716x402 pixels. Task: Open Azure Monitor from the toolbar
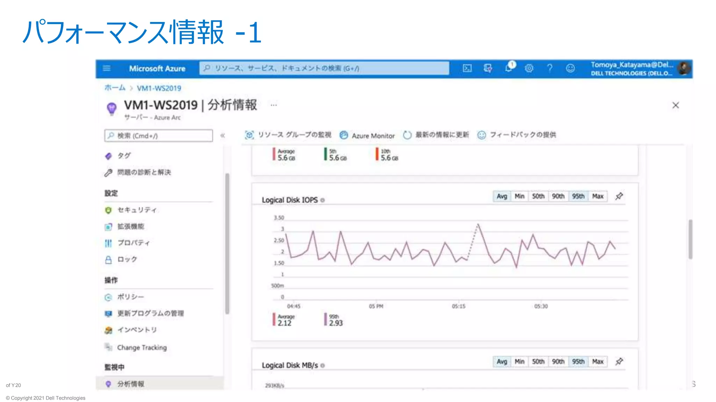pyautogui.click(x=367, y=135)
